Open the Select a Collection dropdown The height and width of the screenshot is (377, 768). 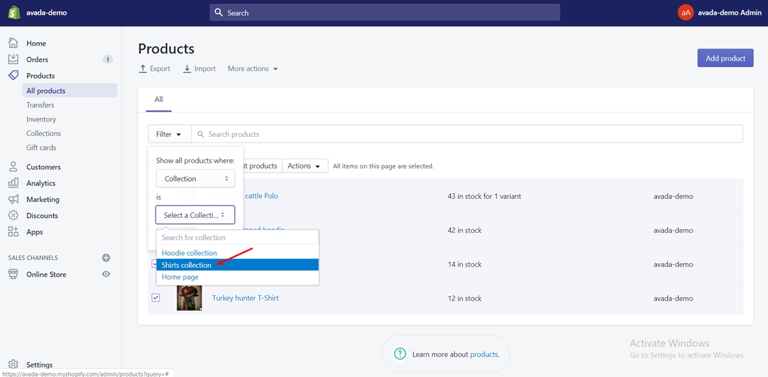[195, 215]
